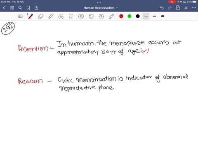Viewport: 198px width, 149px height.
Task: Open the Elements sticker tool
Action: (81, 17)
